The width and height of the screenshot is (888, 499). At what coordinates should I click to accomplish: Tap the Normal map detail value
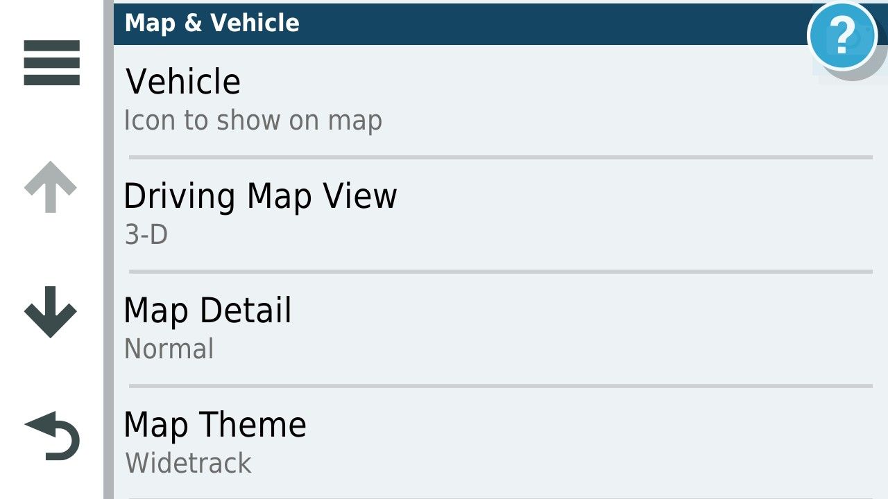(169, 349)
